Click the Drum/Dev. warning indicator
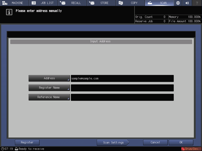 point(191,149)
